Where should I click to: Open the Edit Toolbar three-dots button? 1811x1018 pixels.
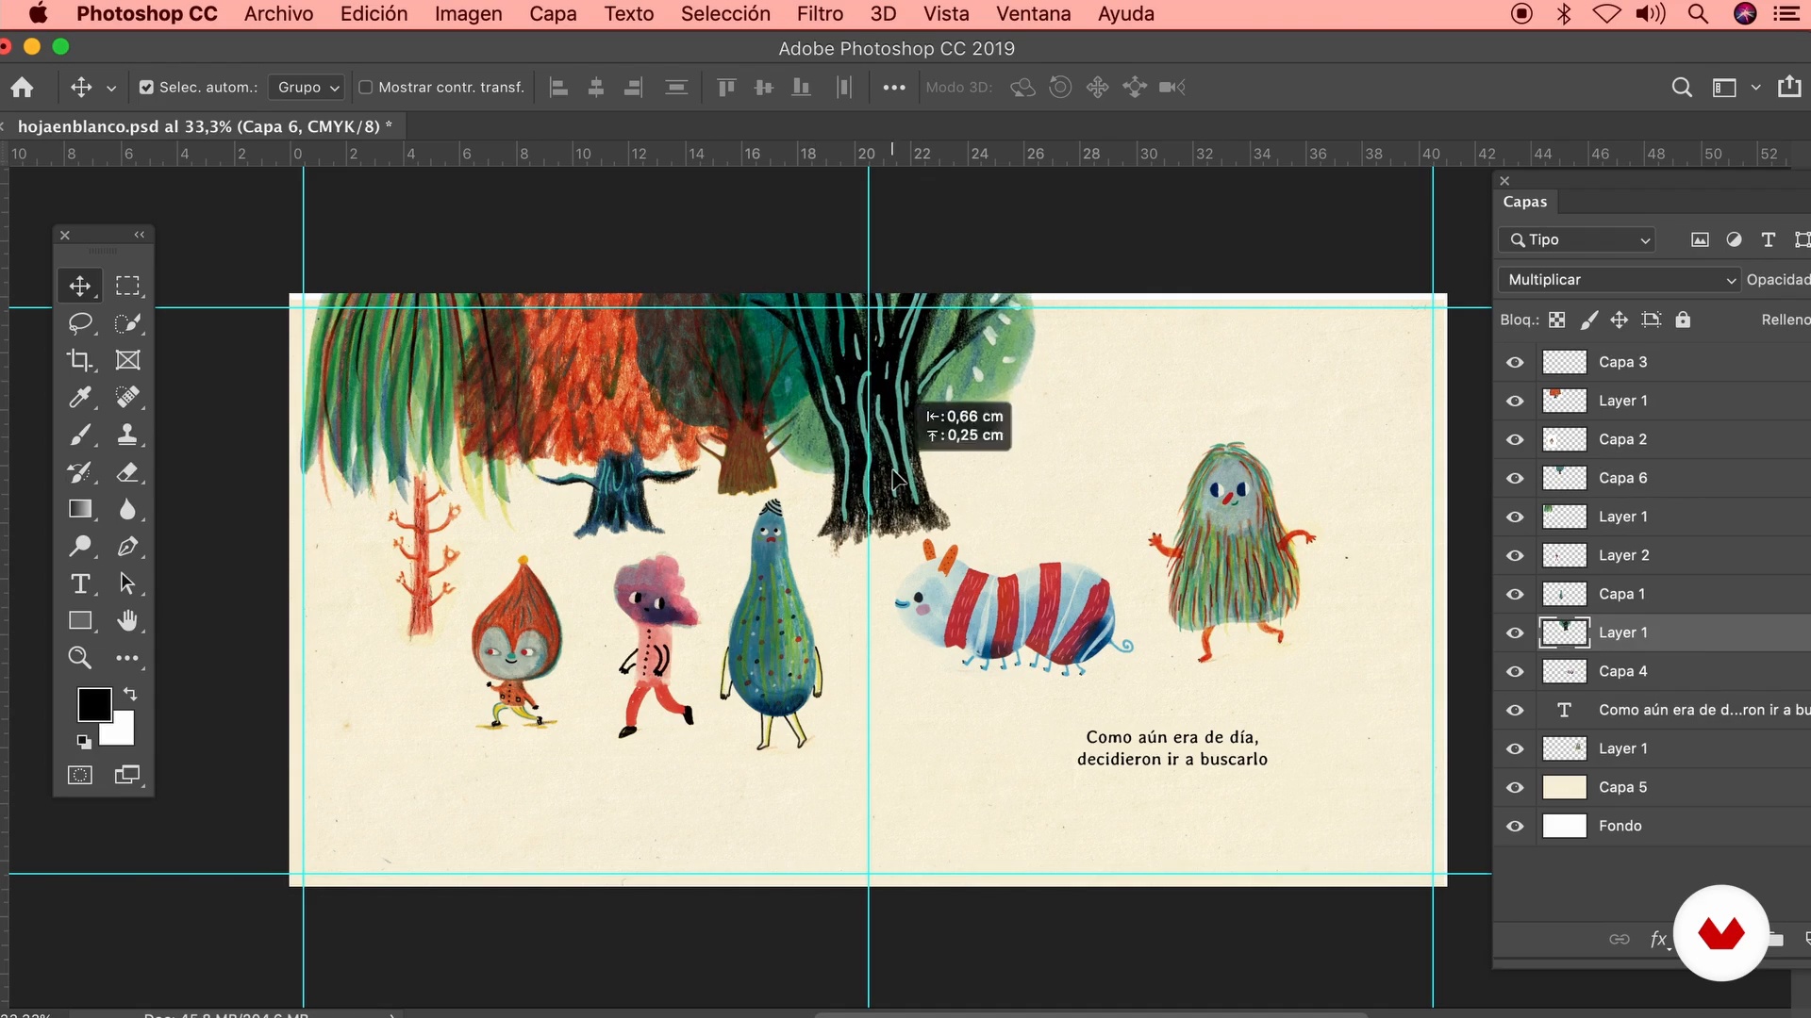point(127,658)
